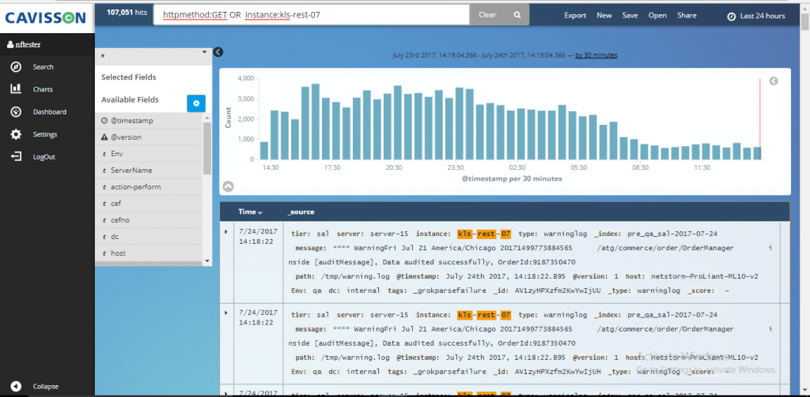The height and width of the screenshot is (397, 810).
Task: Click New in the top menu
Action: [x=604, y=16]
